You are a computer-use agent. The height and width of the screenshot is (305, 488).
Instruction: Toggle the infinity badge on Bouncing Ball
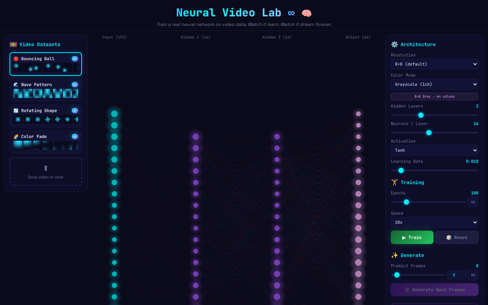click(75, 58)
